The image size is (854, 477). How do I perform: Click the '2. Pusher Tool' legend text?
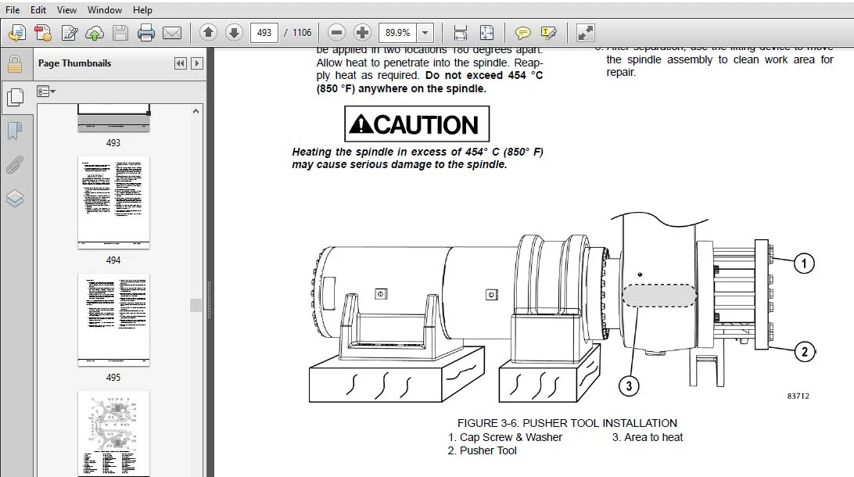(x=482, y=450)
